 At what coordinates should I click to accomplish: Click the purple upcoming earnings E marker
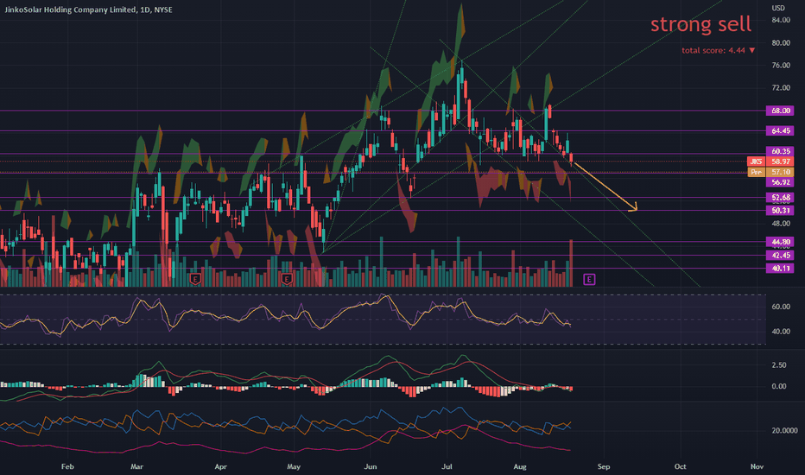[589, 279]
